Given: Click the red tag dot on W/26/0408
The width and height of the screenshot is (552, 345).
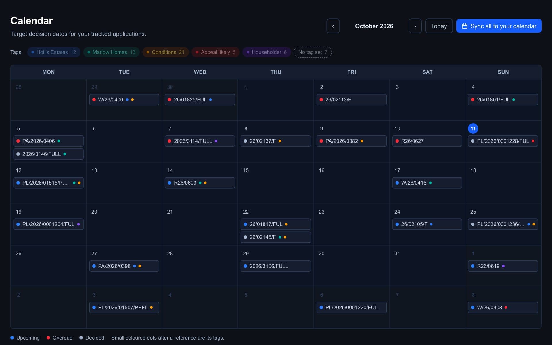Looking at the screenshot, I should click(506, 307).
